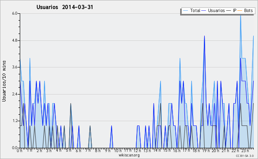Viewport: 258px width, 159px height.
Task: Click the 'wikiscan.org' caption
Action: coord(129,155)
